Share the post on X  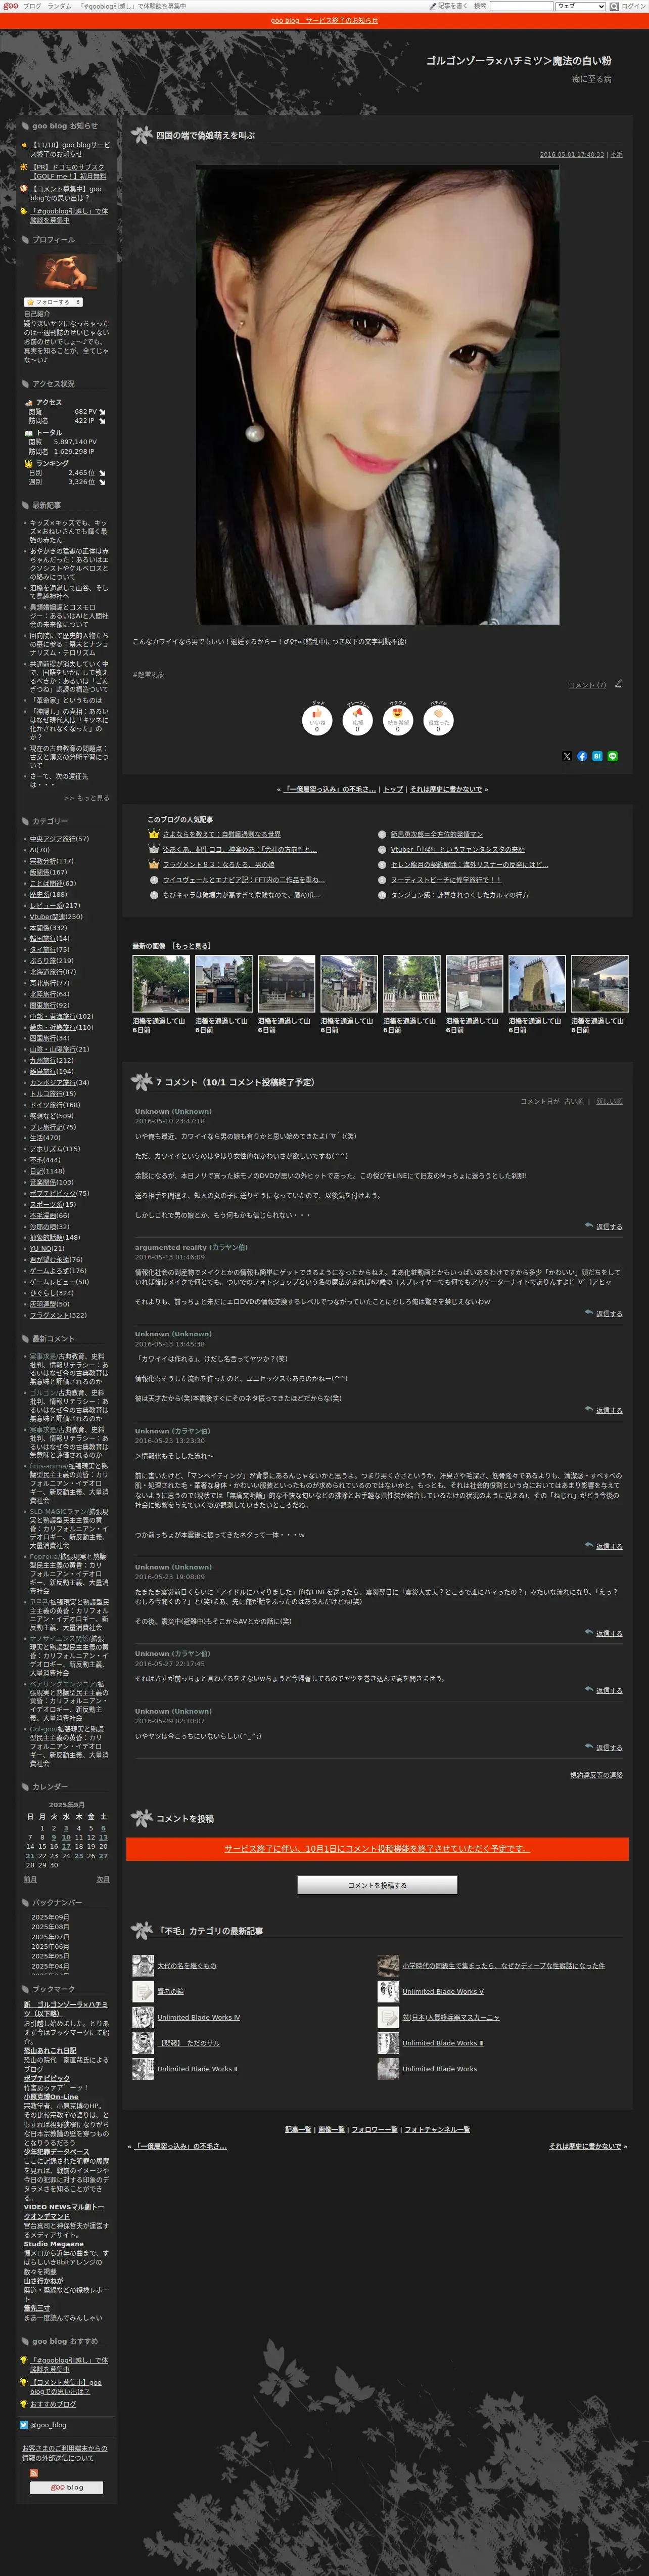(567, 756)
